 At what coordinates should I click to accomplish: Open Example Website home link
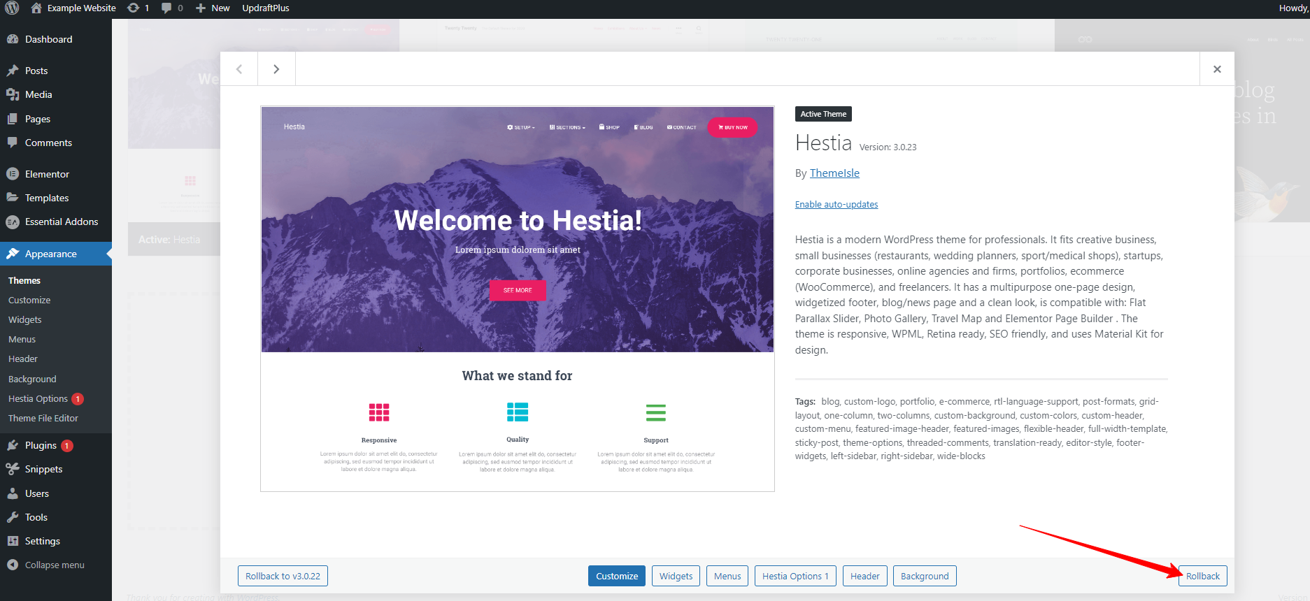[x=73, y=8]
